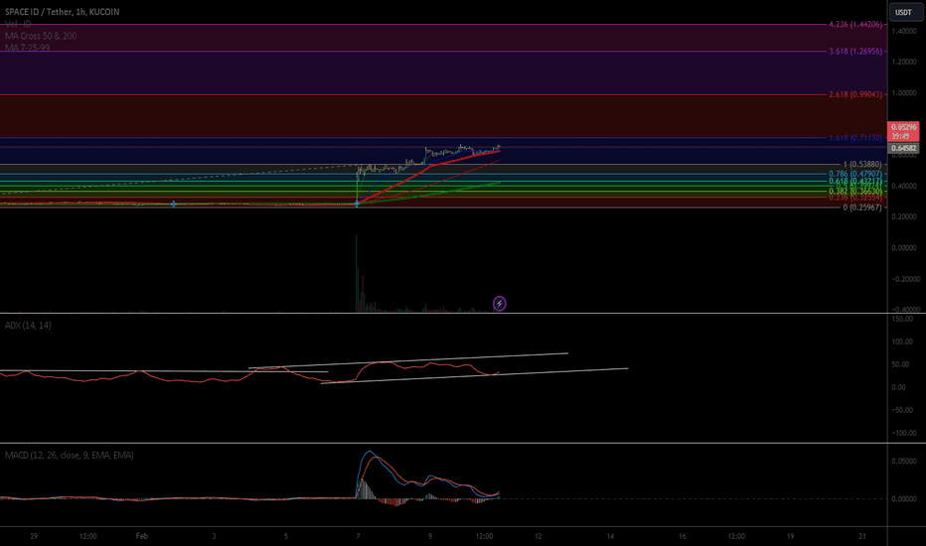This screenshot has width=926, height=546.
Task: Click the Fibonacci anchor point at Feb 7 low
Action: [357, 204]
